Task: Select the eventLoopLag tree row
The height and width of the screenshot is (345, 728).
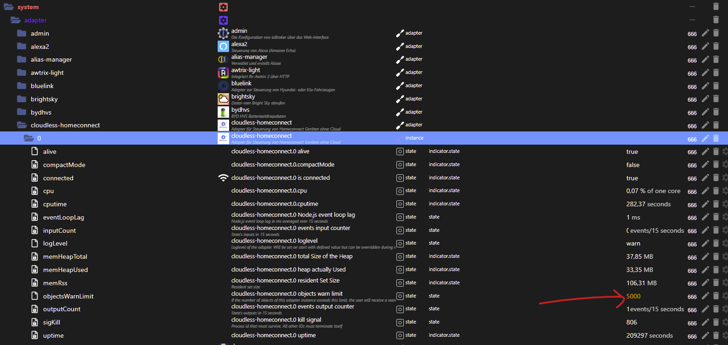Action: tap(64, 218)
